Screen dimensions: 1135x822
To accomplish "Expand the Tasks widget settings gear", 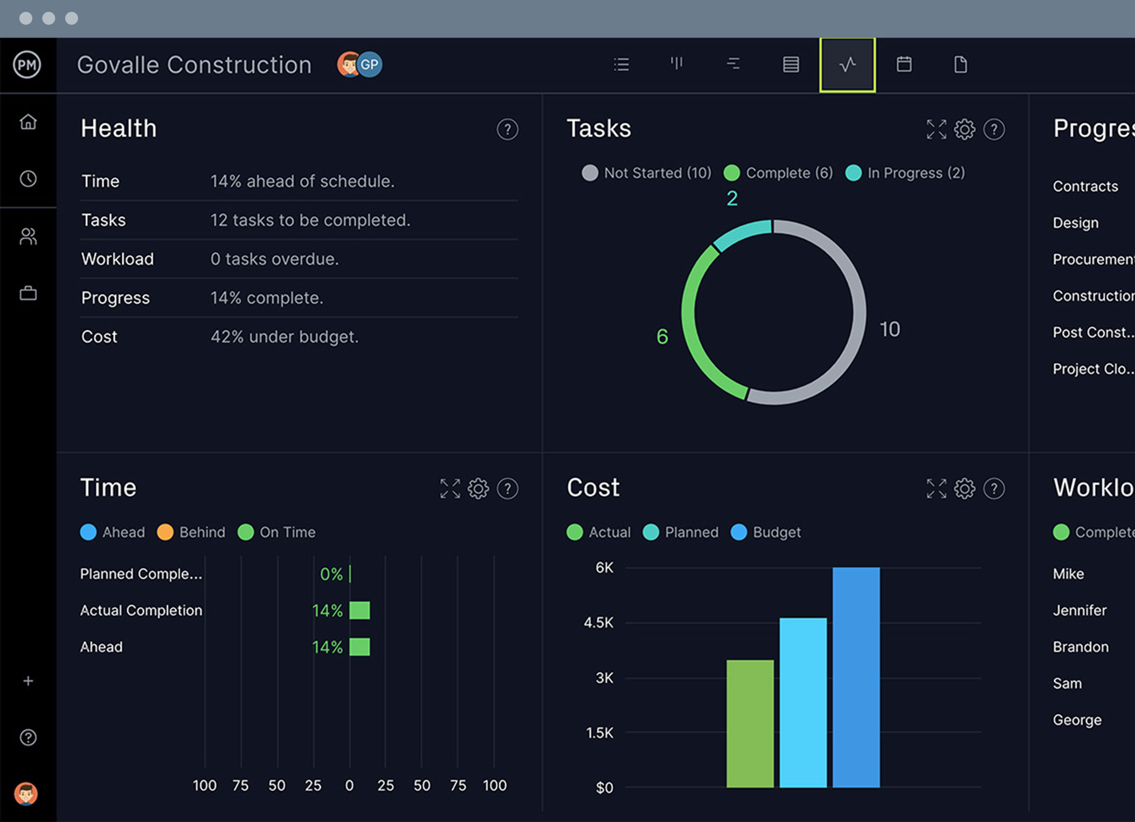I will click(x=967, y=130).
